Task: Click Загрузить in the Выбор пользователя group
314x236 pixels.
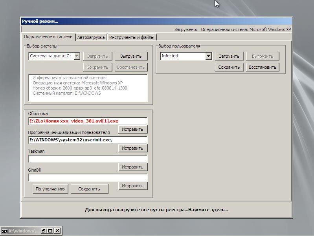Action: (x=229, y=56)
